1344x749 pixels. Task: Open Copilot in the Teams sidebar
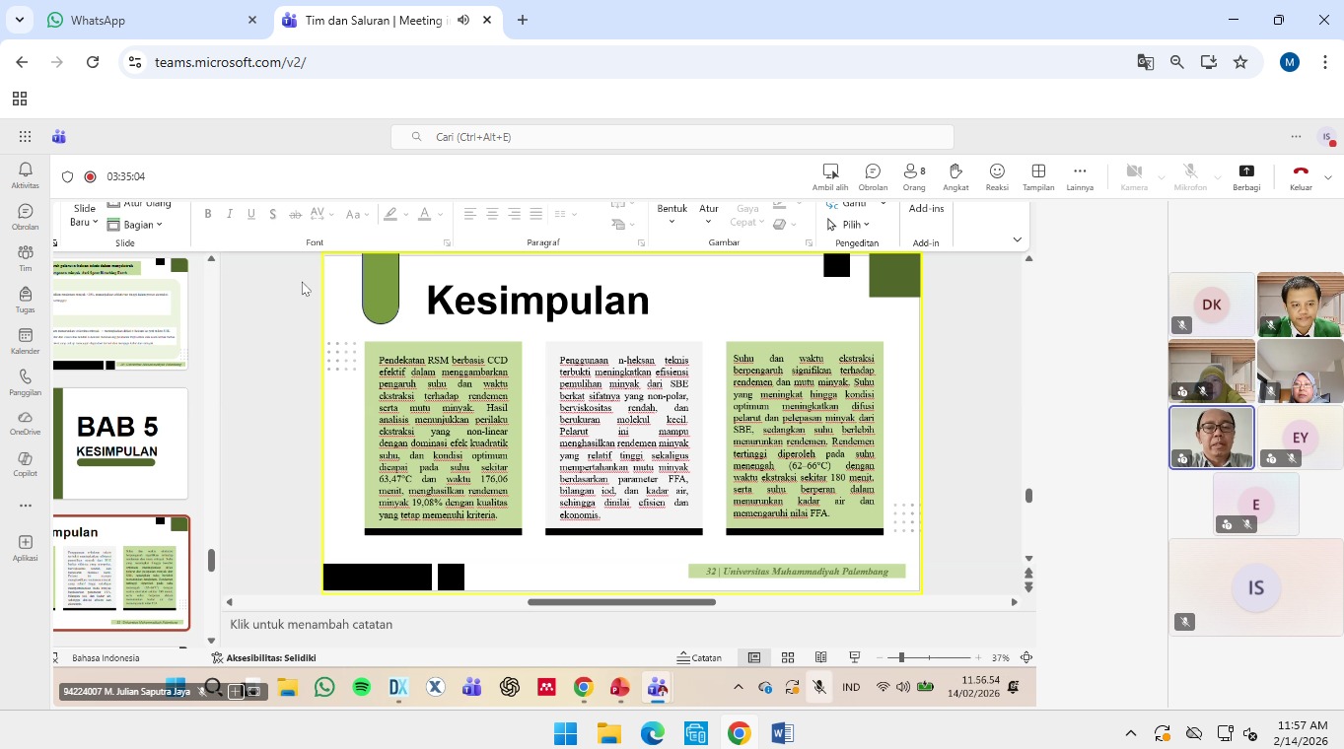(x=25, y=463)
